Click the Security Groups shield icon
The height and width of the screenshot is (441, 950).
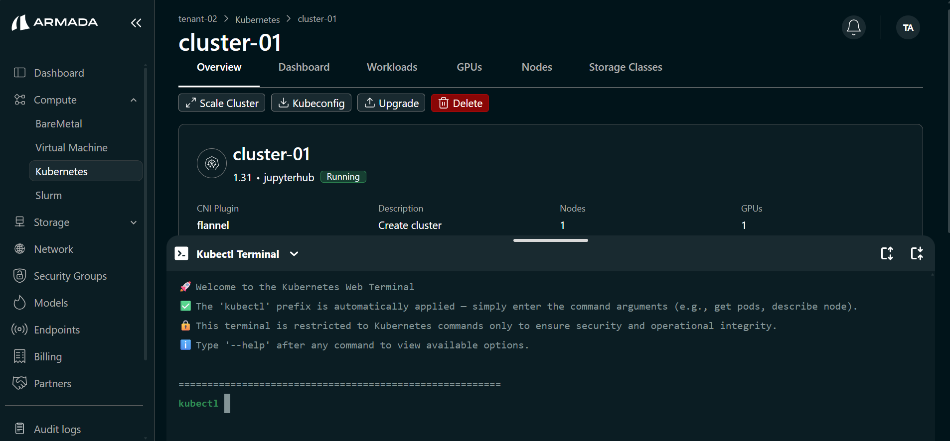coord(19,276)
